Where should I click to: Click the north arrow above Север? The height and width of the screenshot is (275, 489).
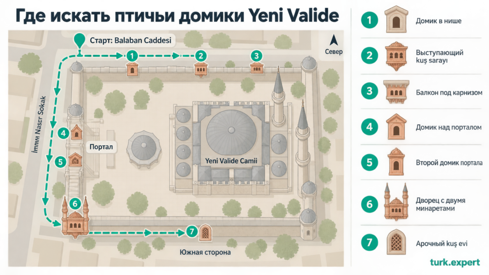334,40
